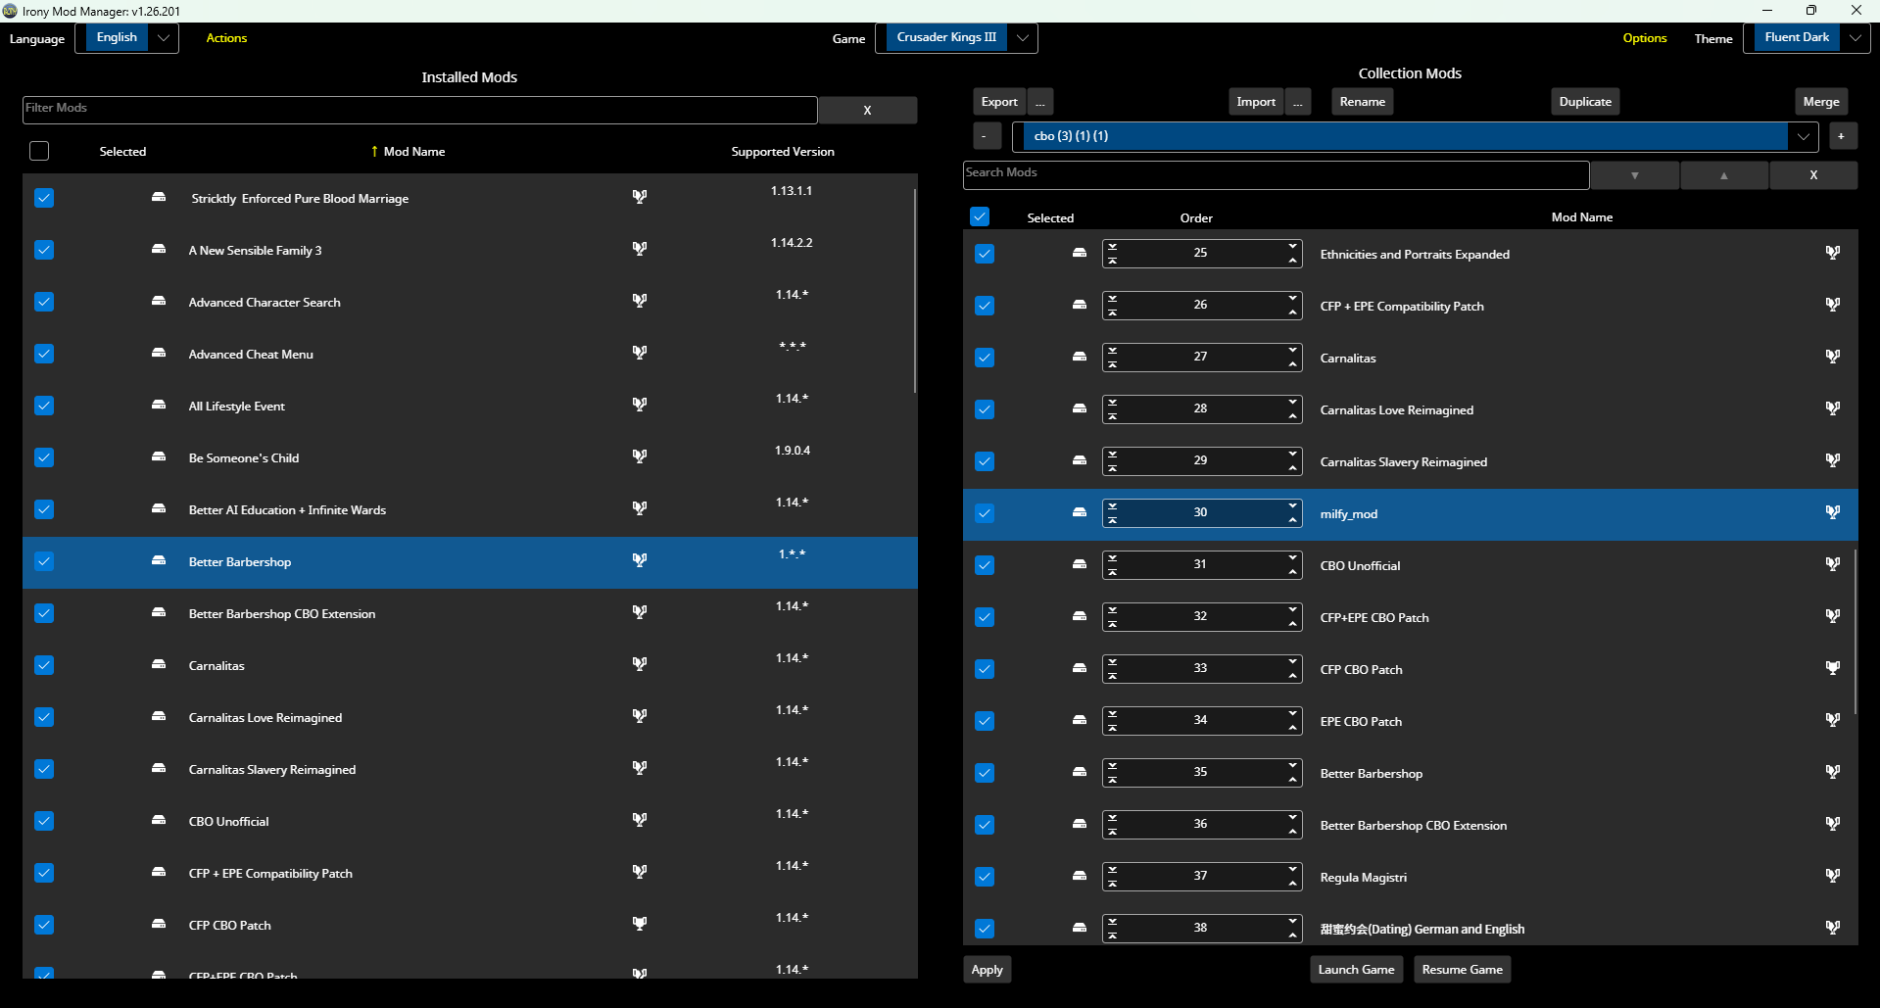This screenshot has width=1880, height=1008.
Task: Click the drive icon beside Advanced Cheat Menu
Action: click(x=159, y=353)
